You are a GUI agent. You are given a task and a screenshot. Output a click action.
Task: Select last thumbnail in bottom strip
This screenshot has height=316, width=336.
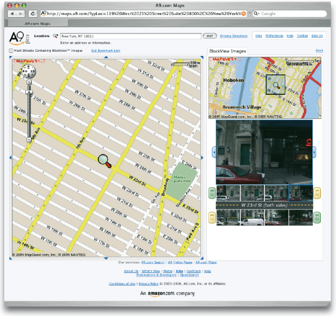click(x=301, y=217)
